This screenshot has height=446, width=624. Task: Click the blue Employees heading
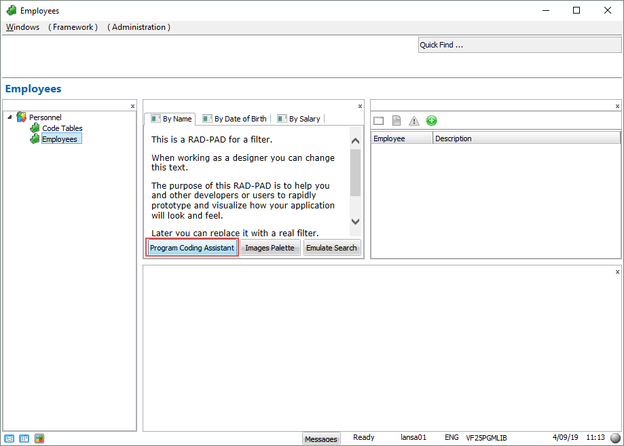(x=33, y=89)
